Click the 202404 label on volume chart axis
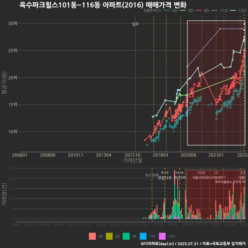Viewport: 248px width, 248px height. (x=230, y=224)
